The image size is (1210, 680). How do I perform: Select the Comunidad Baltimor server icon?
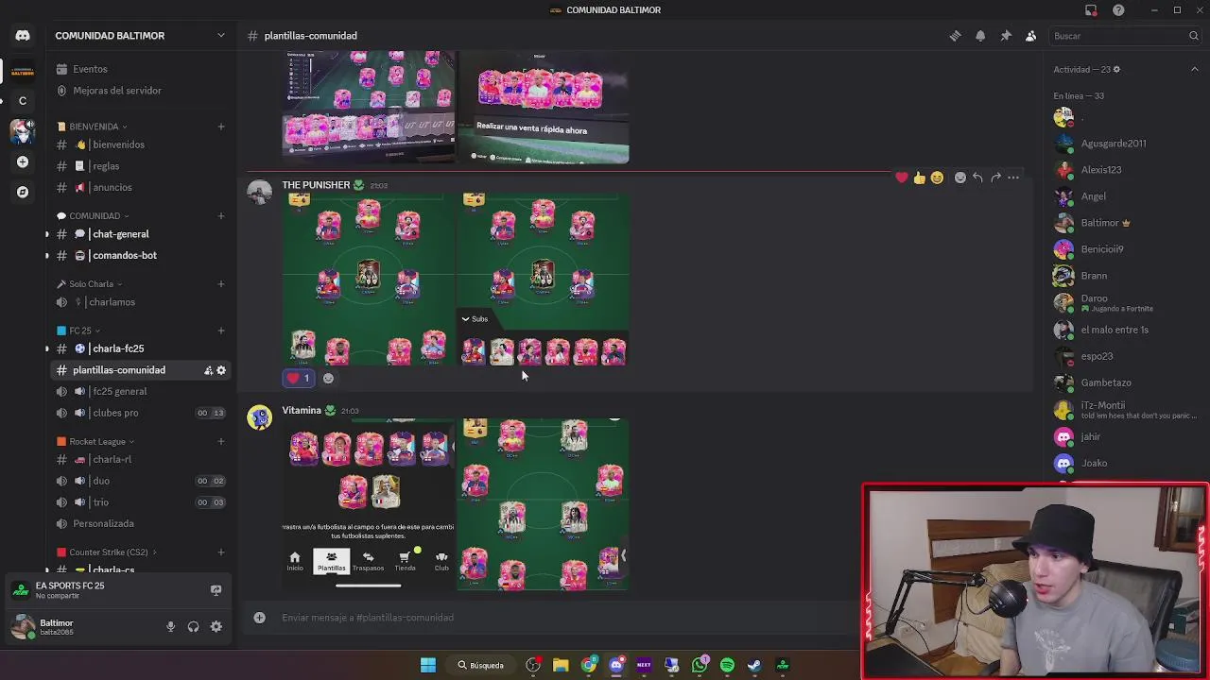click(23, 71)
